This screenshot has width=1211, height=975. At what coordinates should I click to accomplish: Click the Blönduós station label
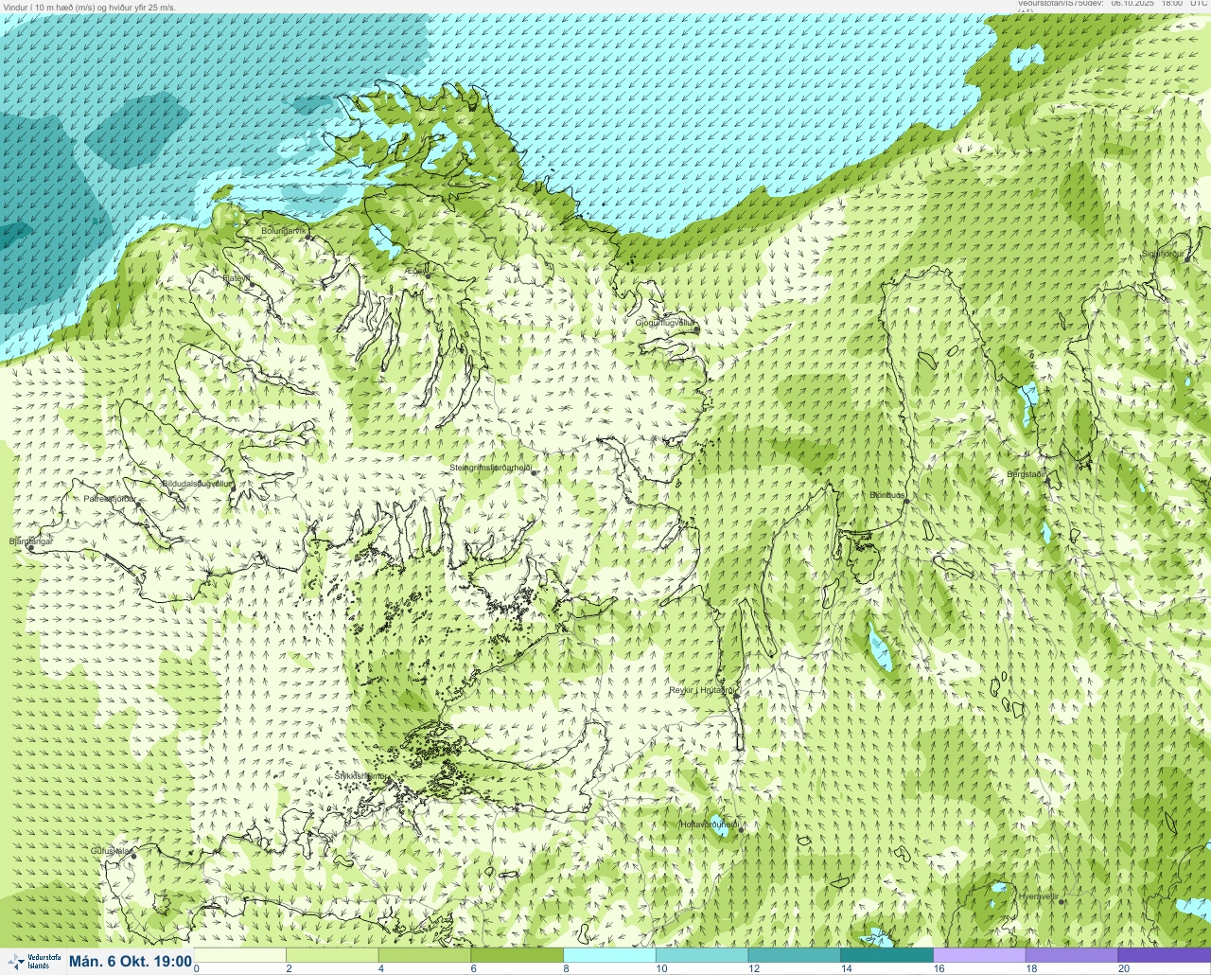pos(887,495)
